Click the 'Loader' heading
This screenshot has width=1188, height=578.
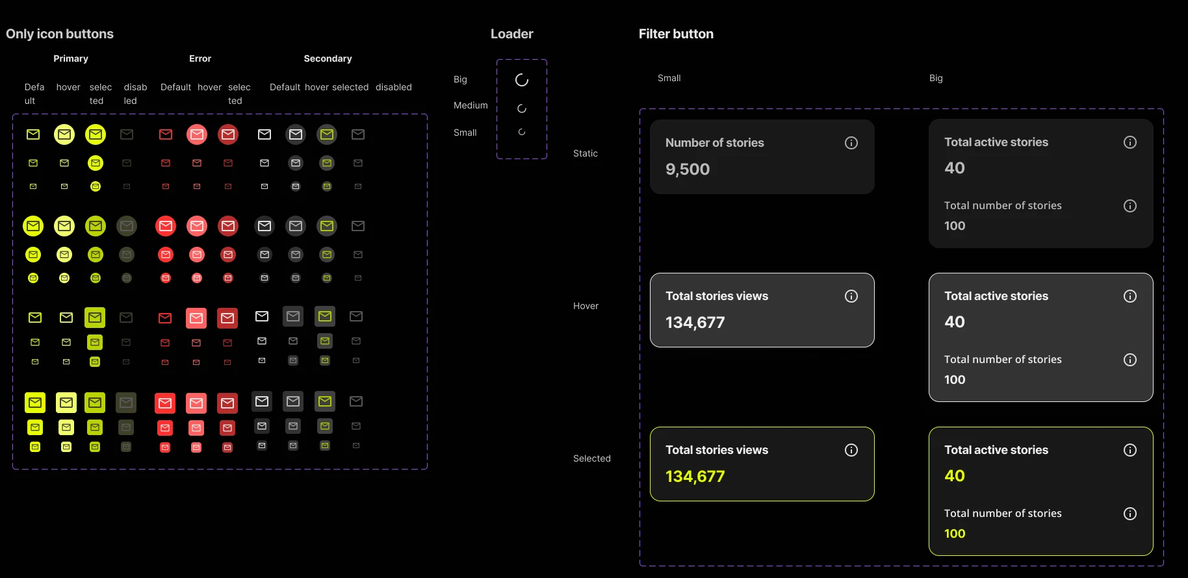click(x=512, y=34)
